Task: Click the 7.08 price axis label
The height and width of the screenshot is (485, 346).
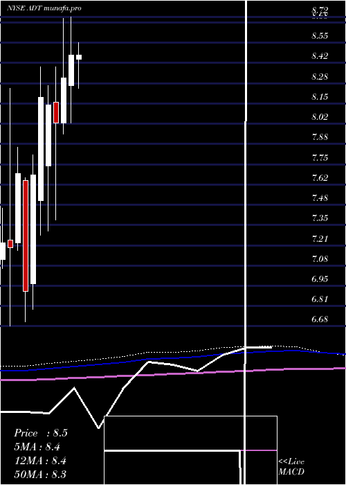Action: pos(320,259)
